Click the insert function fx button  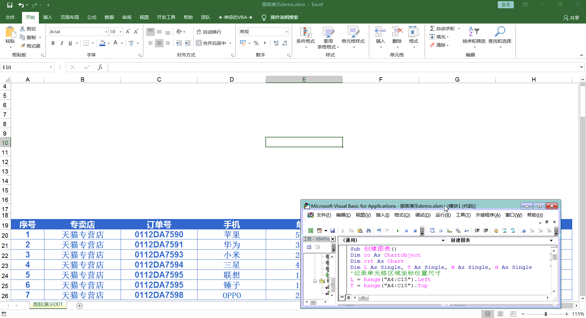100,67
